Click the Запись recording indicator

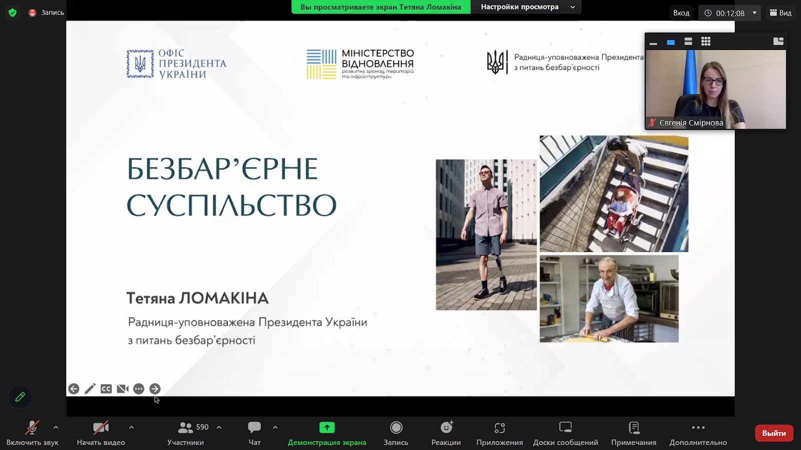coord(47,12)
